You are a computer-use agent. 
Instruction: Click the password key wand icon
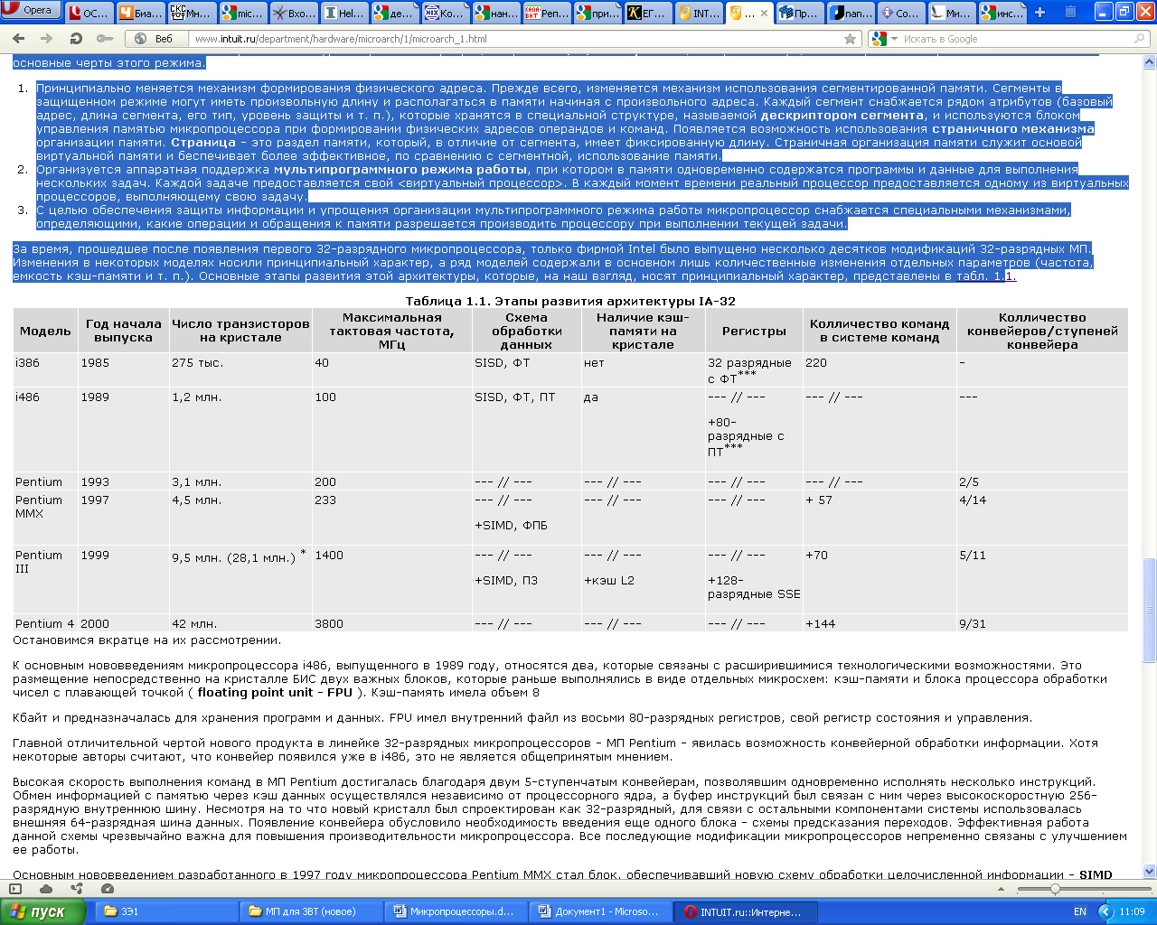105,39
